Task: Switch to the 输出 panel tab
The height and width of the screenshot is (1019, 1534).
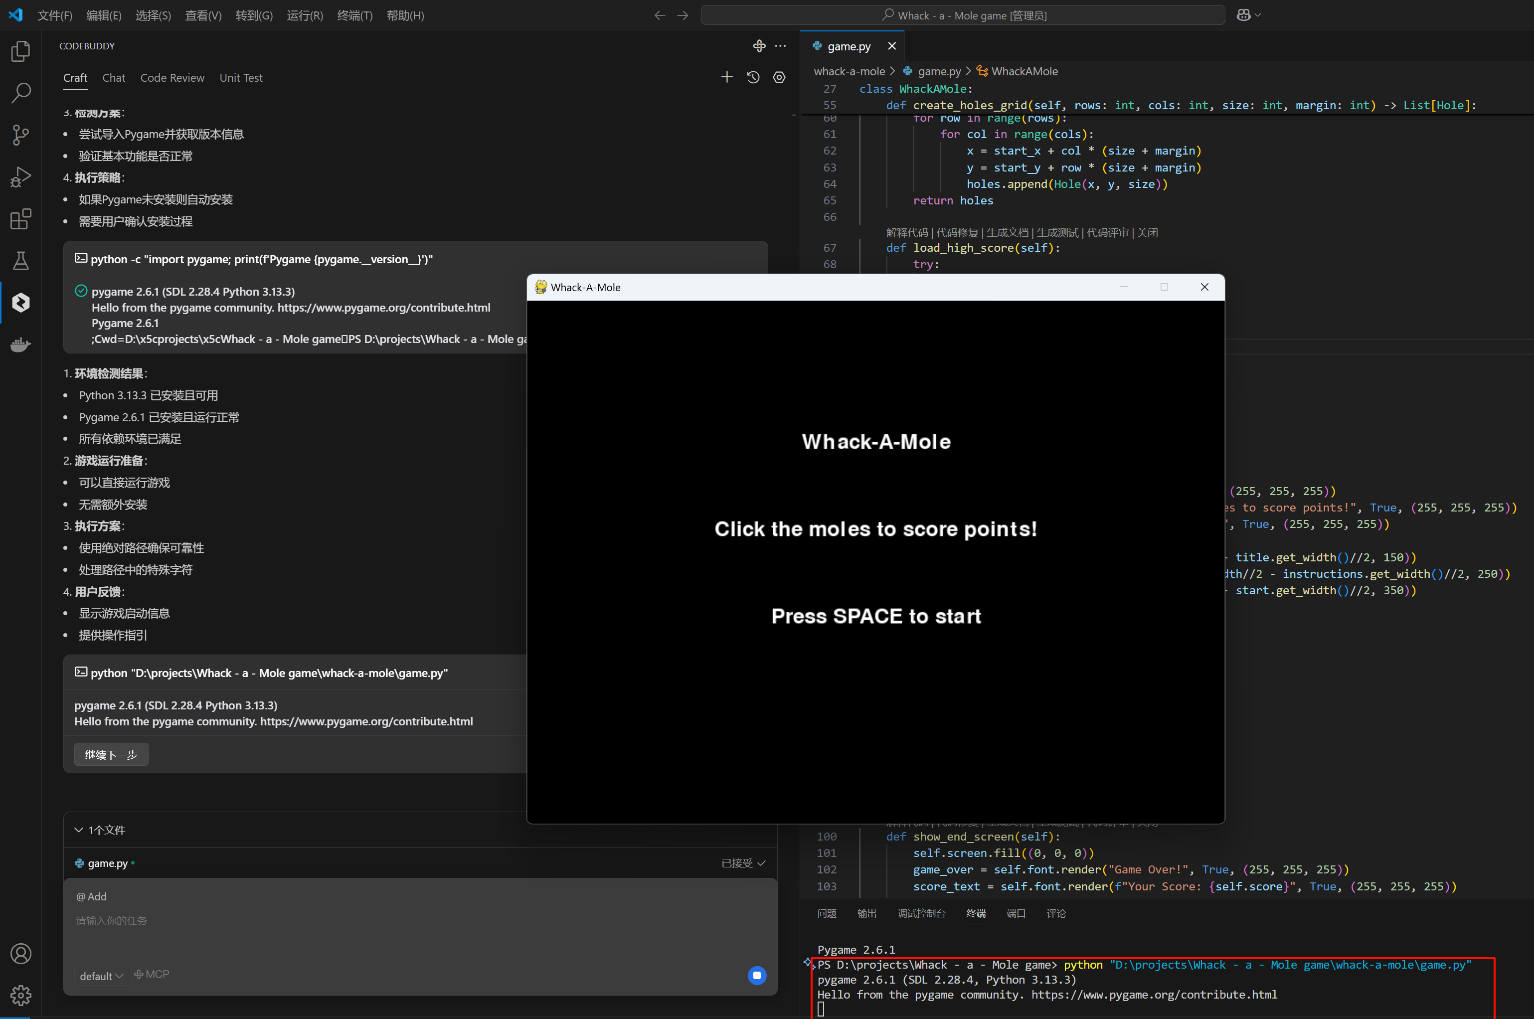Action: (866, 914)
